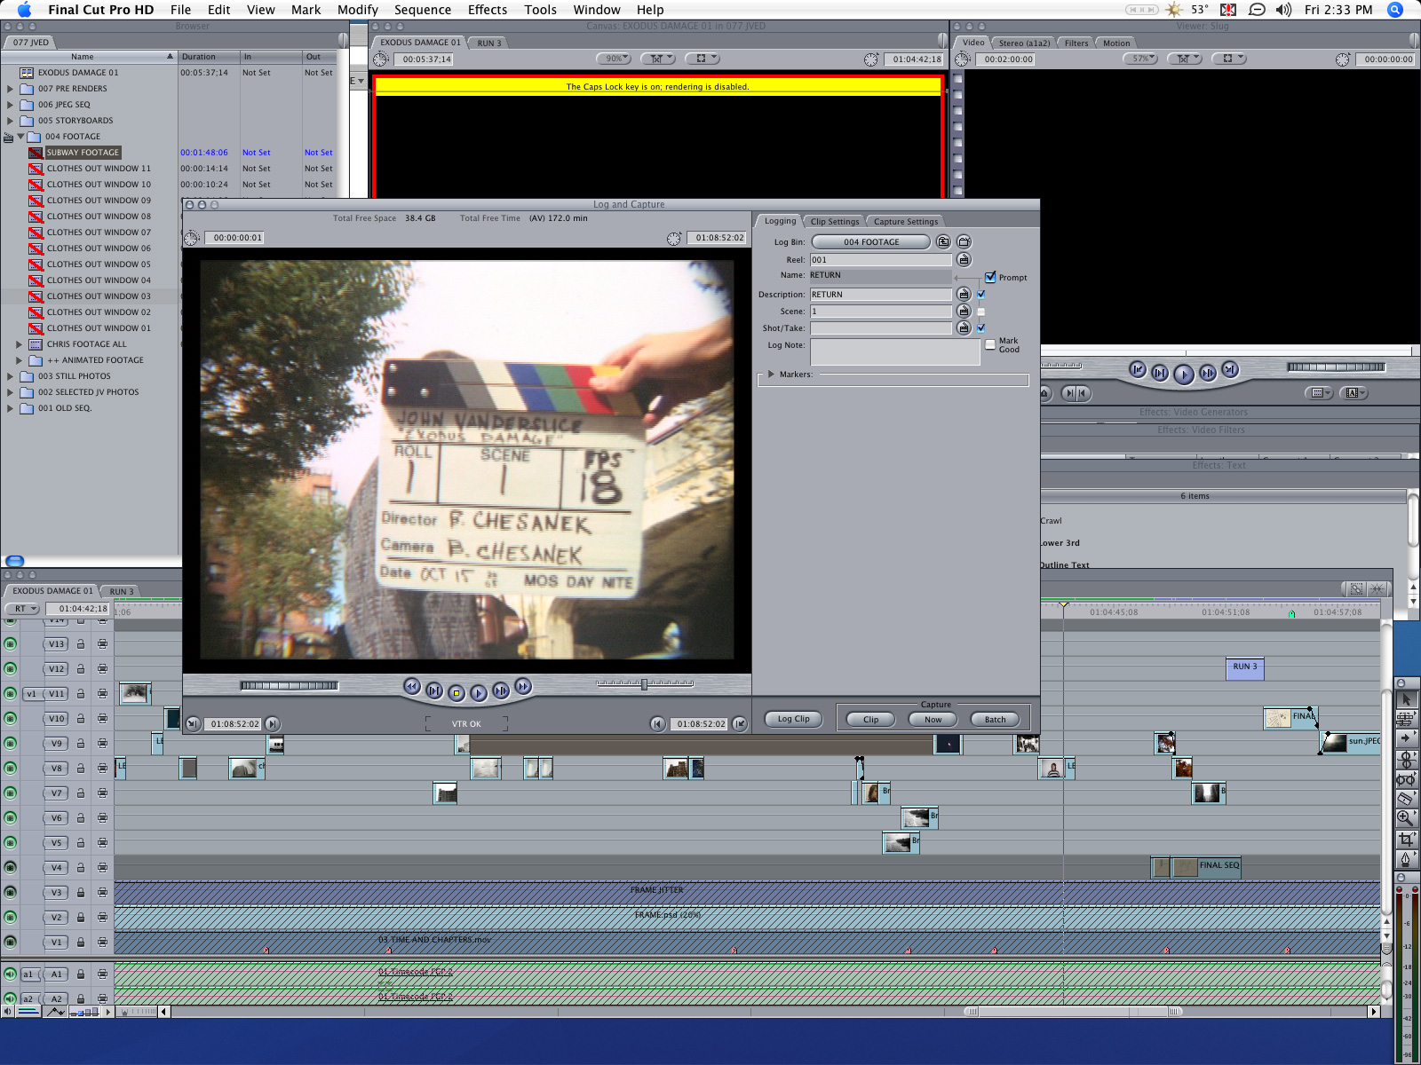Toggle visibility of track V9

click(x=11, y=744)
